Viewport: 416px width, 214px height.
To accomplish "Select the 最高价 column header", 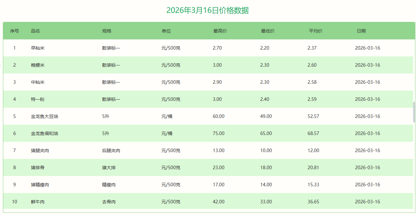I will (x=220, y=31).
